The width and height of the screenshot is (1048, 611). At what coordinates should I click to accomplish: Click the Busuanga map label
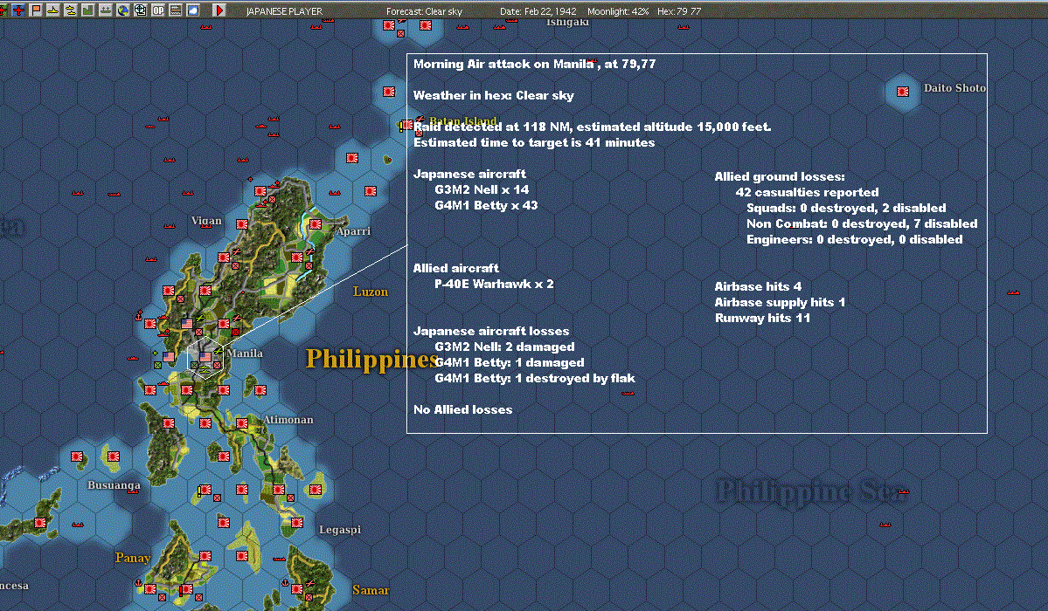click(x=114, y=485)
